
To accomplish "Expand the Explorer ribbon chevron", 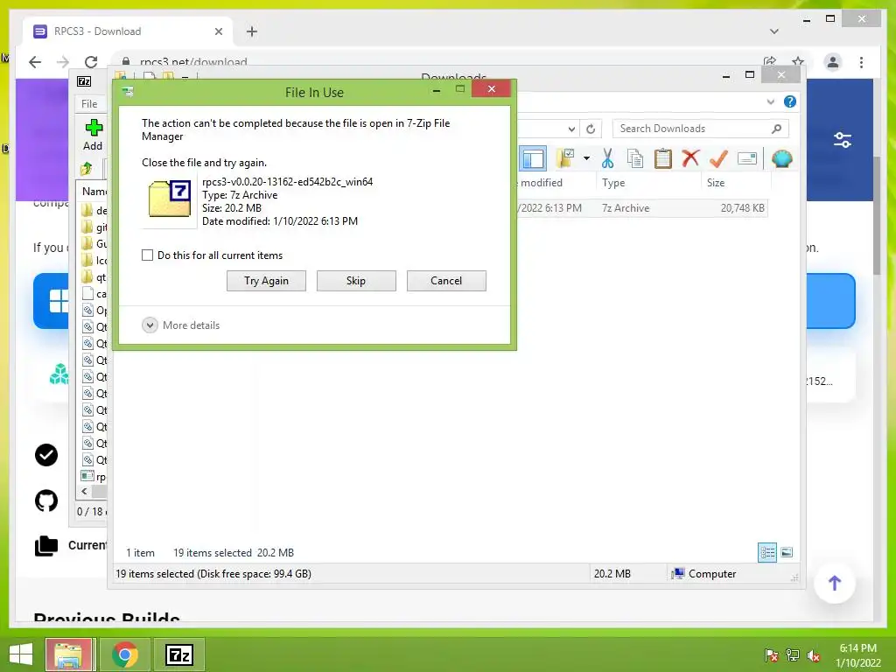I will (770, 101).
